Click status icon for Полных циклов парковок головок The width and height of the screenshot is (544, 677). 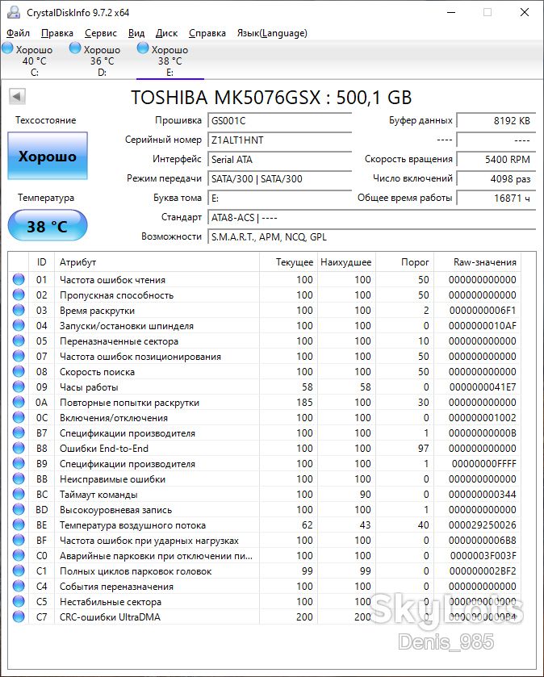(x=19, y=570)
